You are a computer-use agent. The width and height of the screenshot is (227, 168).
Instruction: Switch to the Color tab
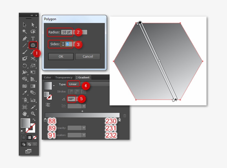pos(48,78)
